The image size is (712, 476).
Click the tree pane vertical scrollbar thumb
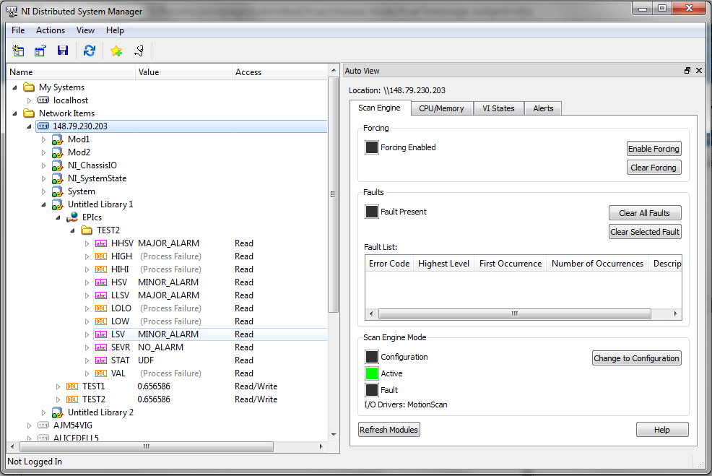(334, 194)
